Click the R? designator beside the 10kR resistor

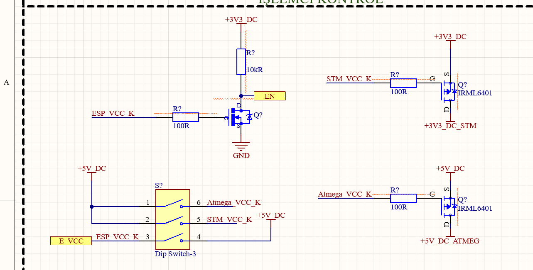[251, 53]
